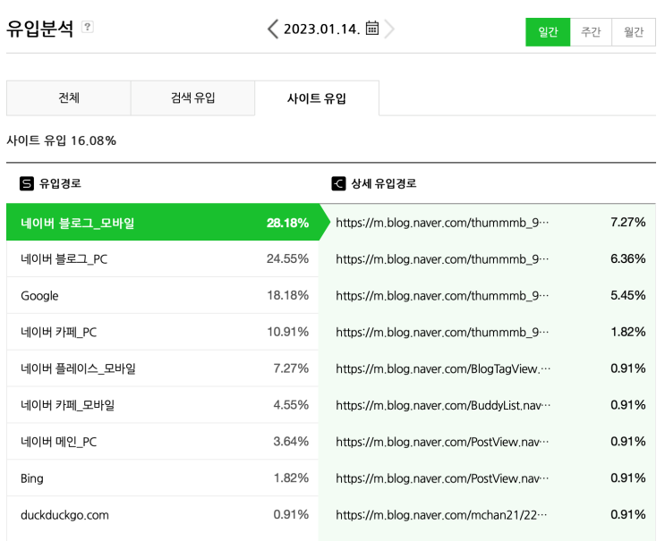Click the 4.55% percentage value
This screenshot has width=665, height=541.
291,404
